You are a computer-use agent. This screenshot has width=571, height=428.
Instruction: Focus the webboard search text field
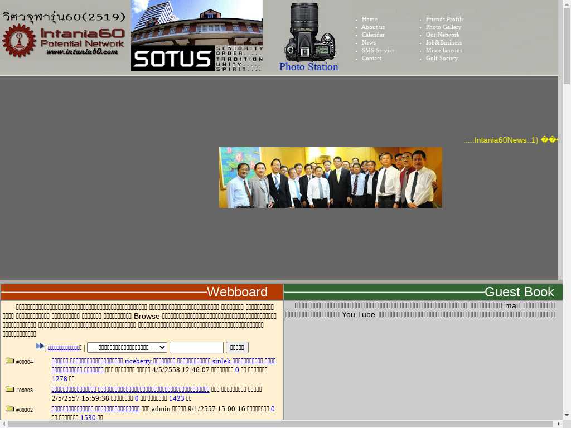click(196, 348)
